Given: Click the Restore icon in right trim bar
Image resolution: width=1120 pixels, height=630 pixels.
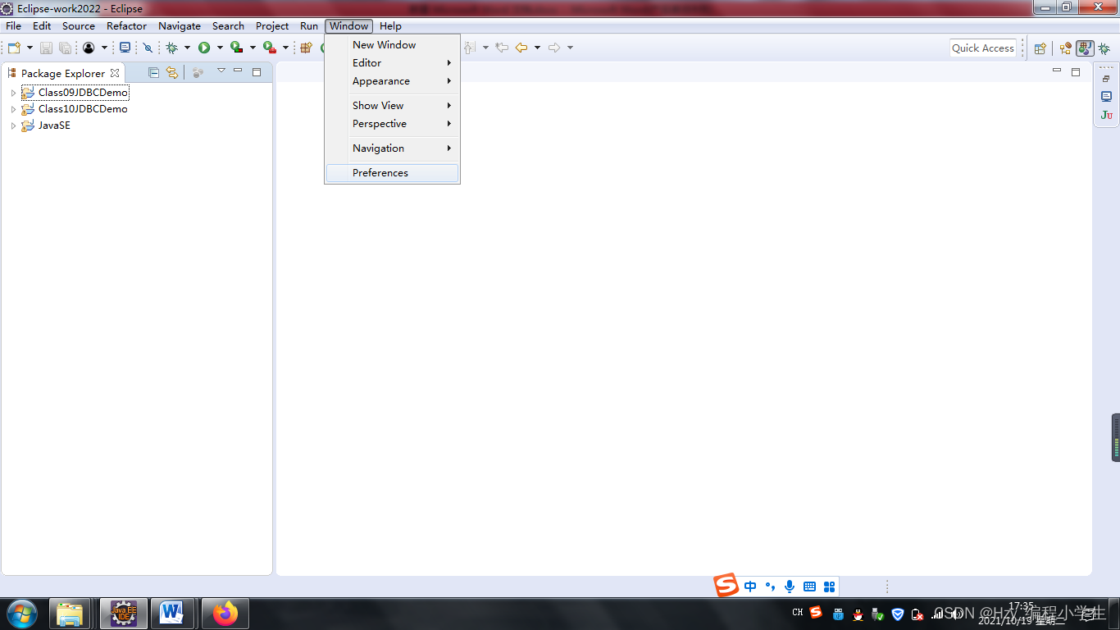Looking at the screenshot, I should 1106,79.
